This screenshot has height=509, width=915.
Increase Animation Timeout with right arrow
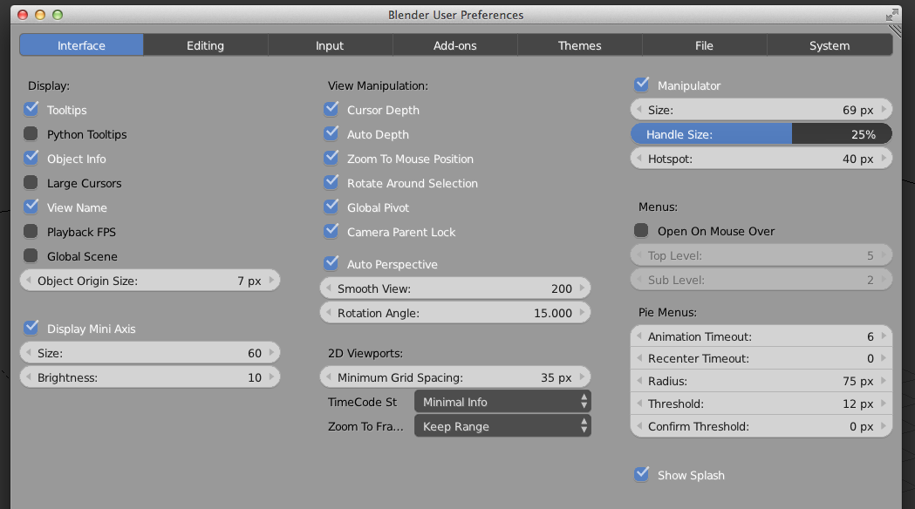(884, 336)
